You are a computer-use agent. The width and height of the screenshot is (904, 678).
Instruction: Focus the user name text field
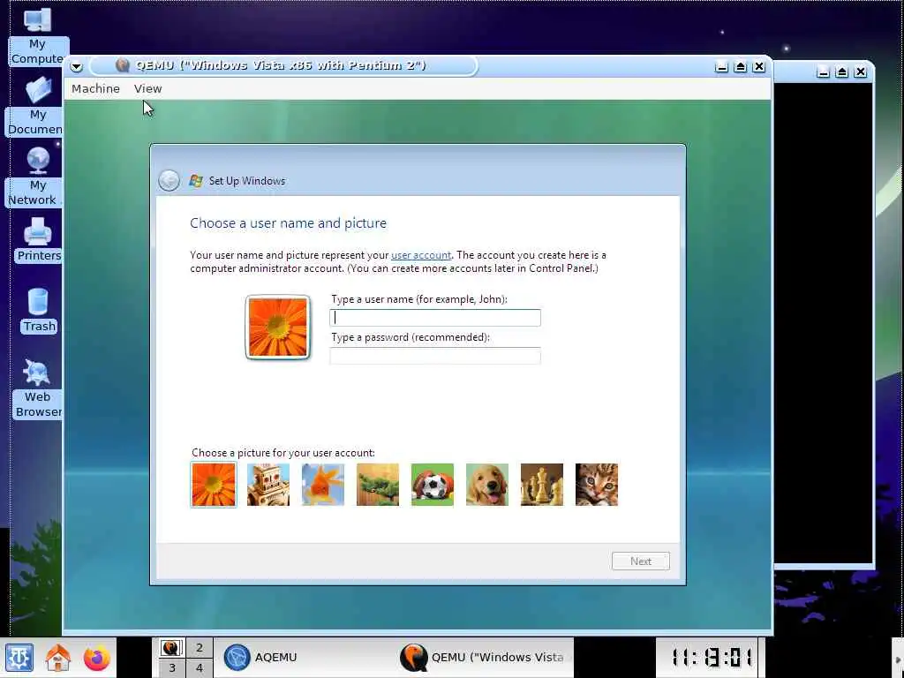coord(435,318)
